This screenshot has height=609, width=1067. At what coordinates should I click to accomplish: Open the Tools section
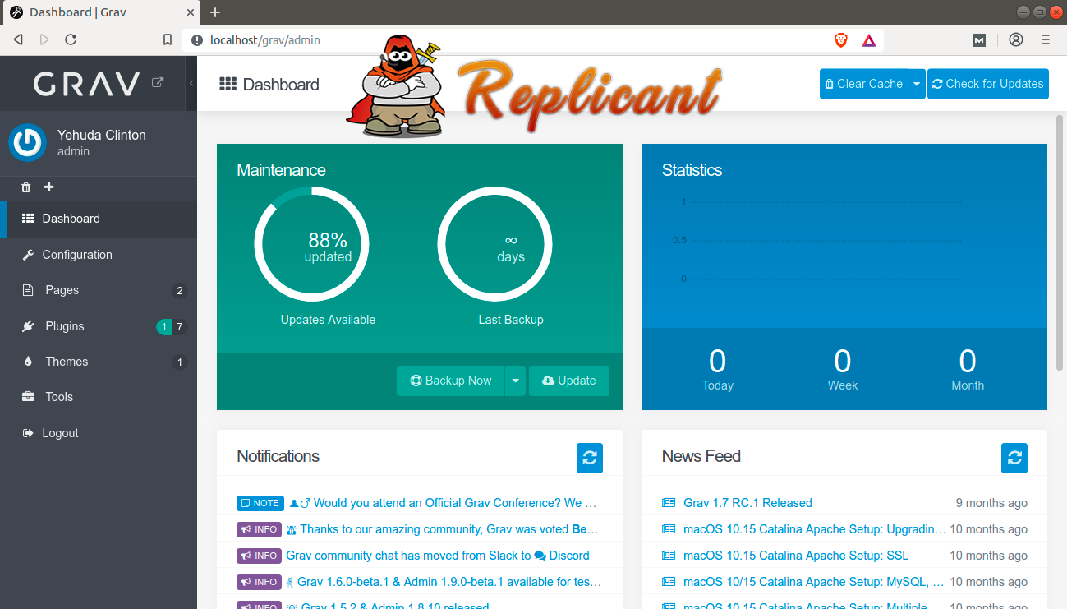pos(99,397)
